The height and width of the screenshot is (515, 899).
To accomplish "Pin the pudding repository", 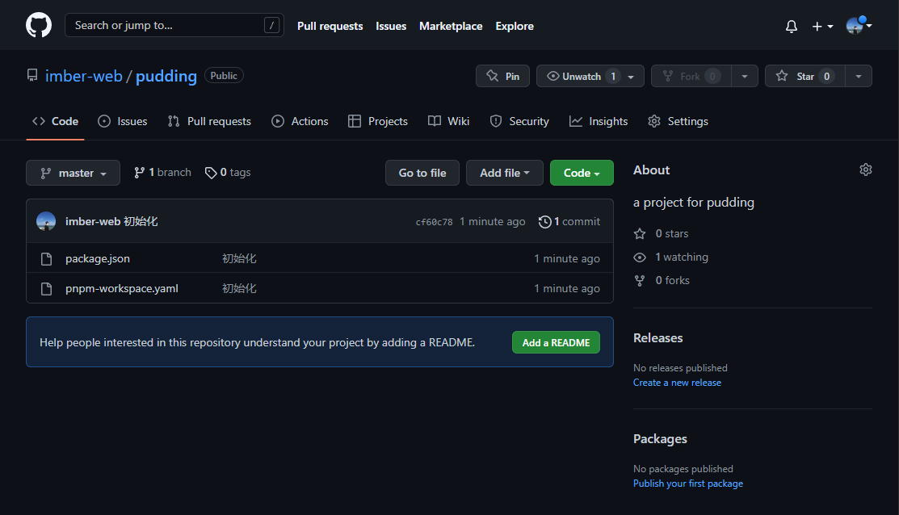I will [x=503, y=76].
